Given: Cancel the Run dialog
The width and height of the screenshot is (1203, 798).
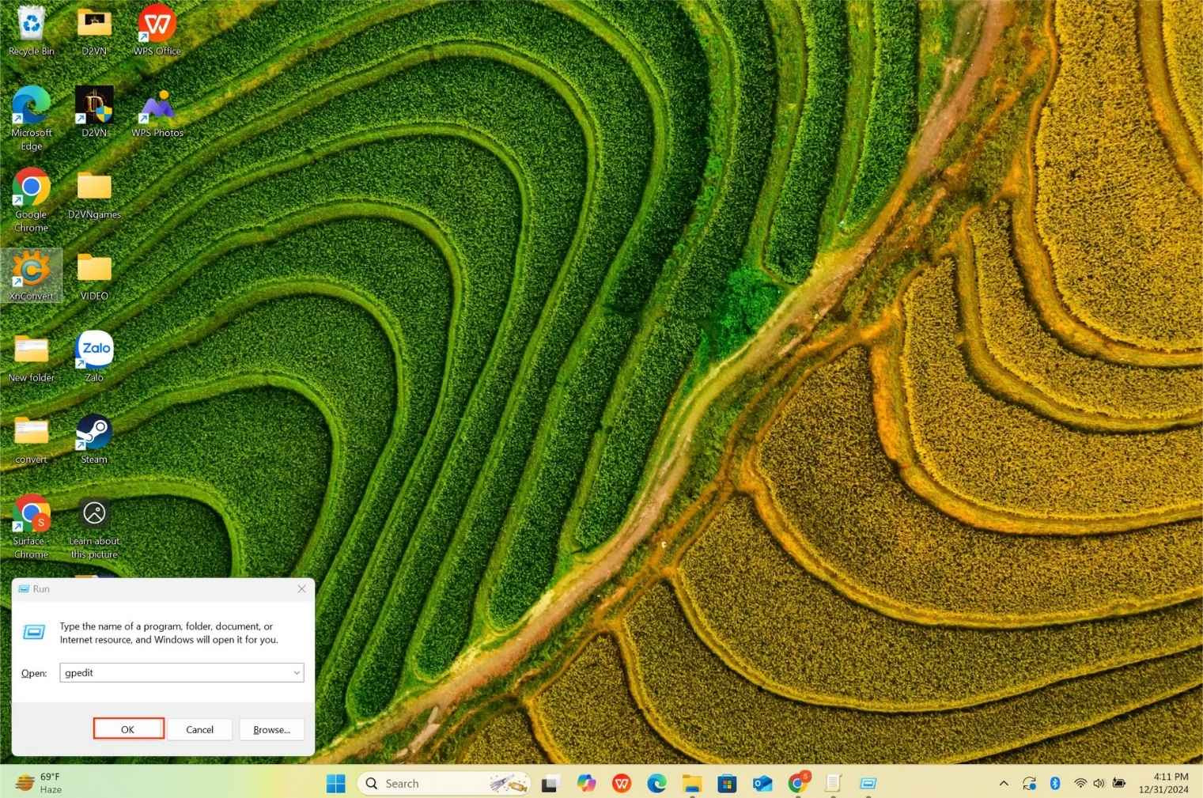Looking at the screenshot, I should tap(199, 728).
